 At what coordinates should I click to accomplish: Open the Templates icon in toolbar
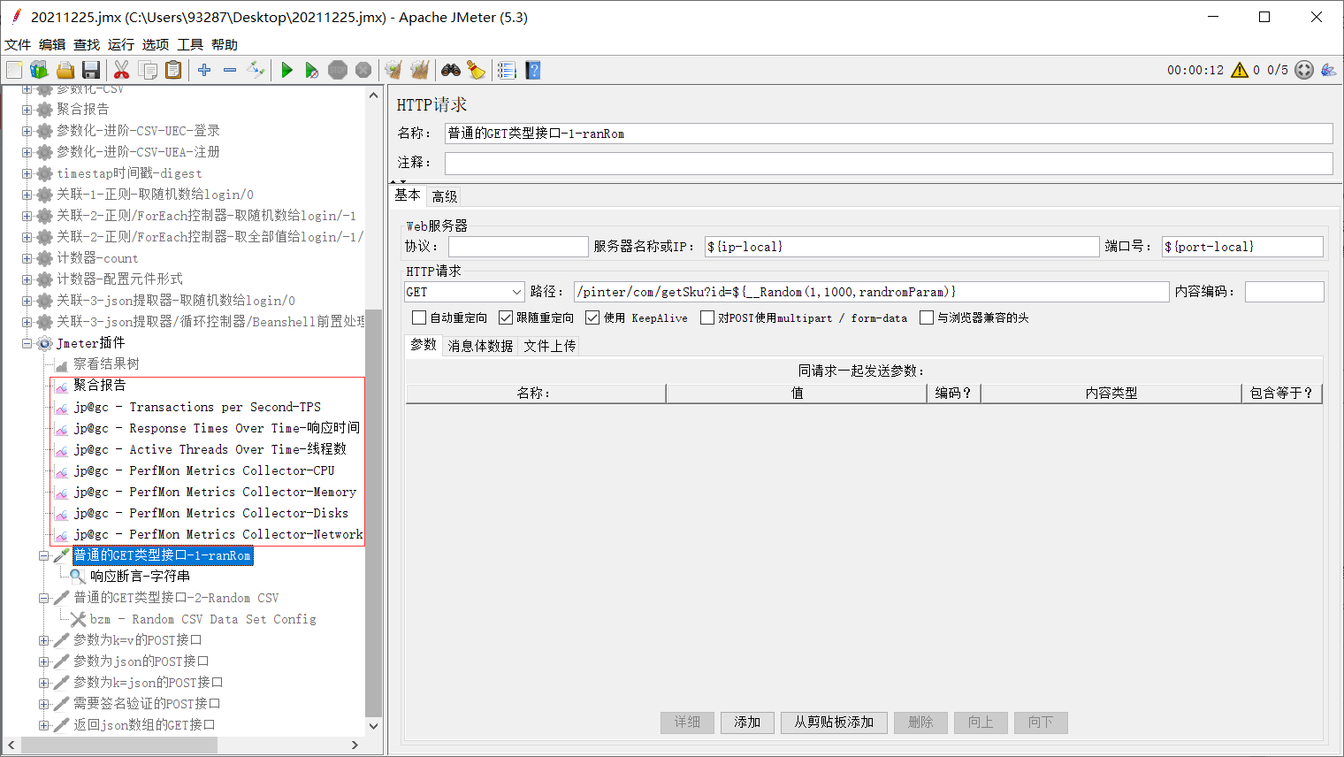click(x=39, y=70)
